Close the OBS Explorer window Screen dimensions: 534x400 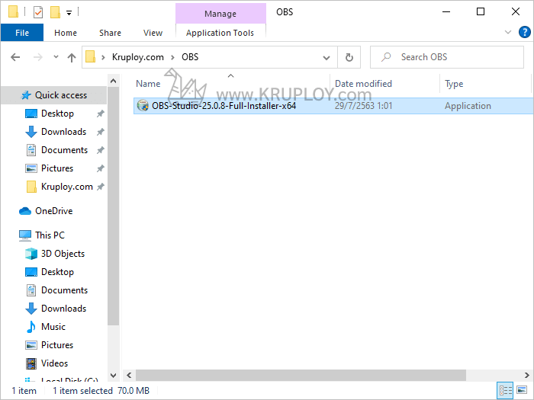pos(516,11)
